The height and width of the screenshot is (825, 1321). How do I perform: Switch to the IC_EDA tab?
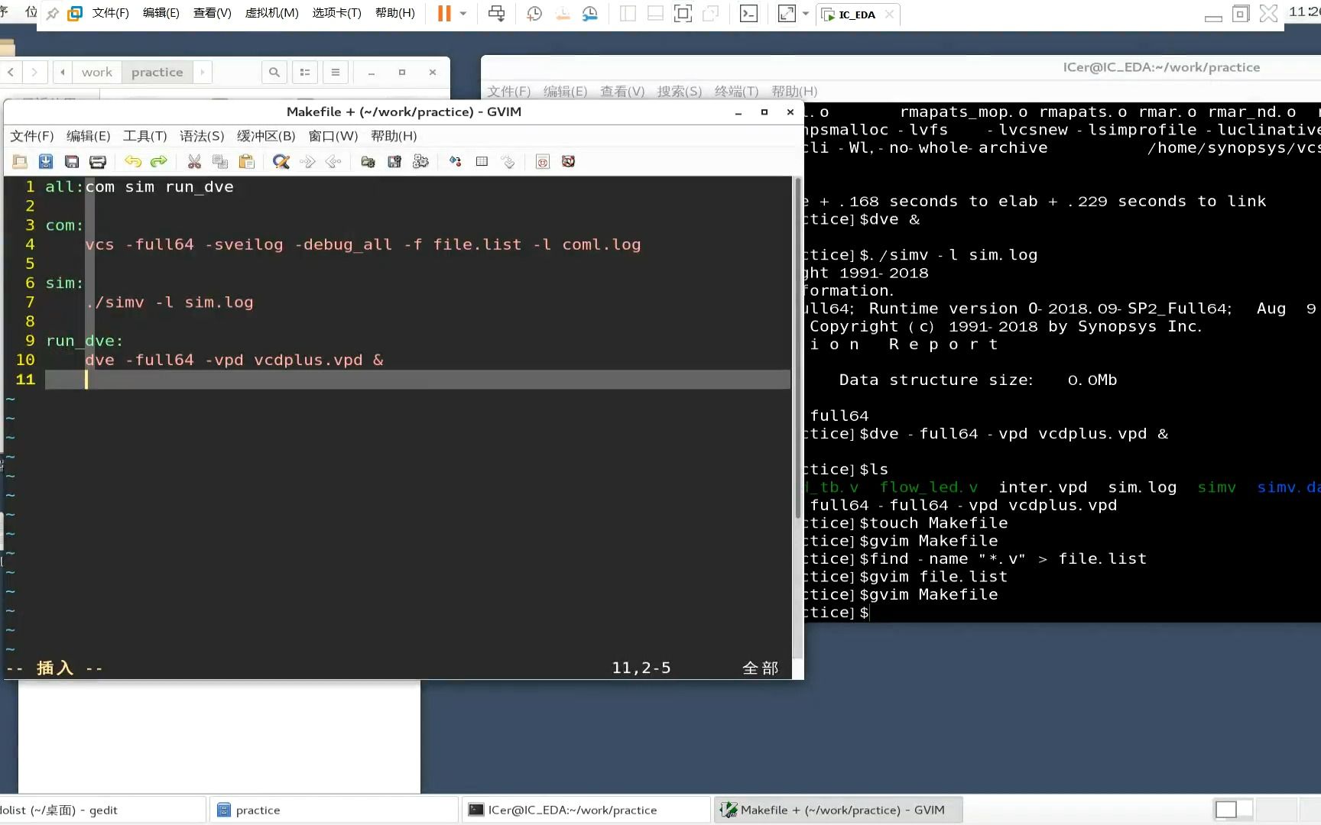click(x=856, y=14)
